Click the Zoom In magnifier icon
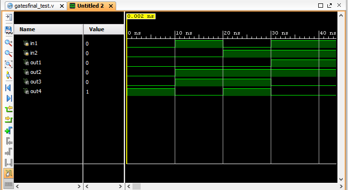This screenshot has width=348, height=190. coord(9,43)
